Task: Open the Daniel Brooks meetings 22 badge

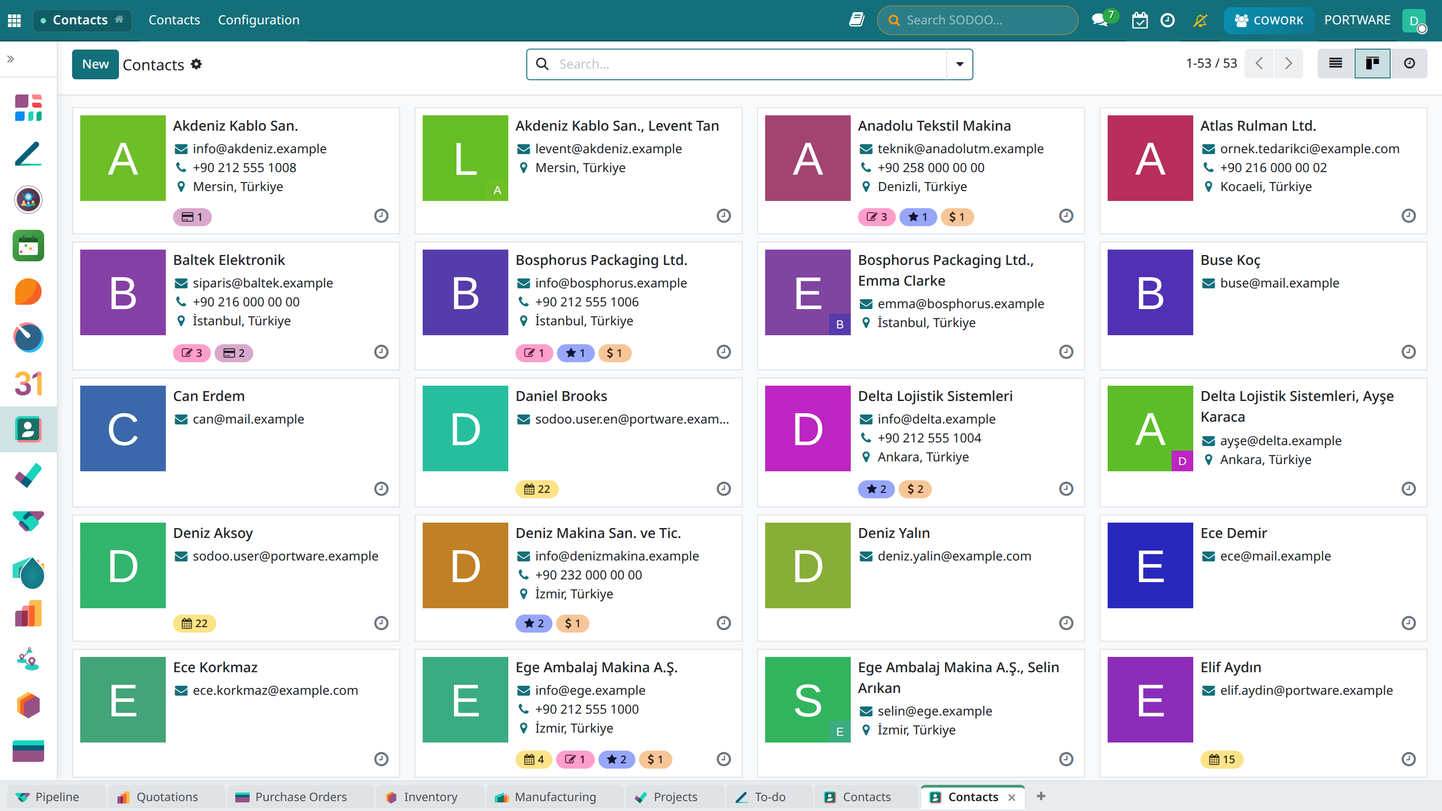Action: click(537, 489)
